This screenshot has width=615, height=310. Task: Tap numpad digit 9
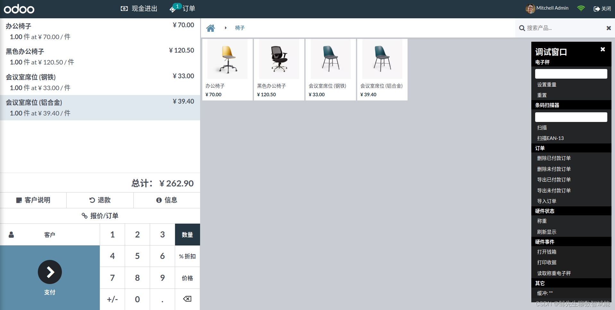[162, 278]
